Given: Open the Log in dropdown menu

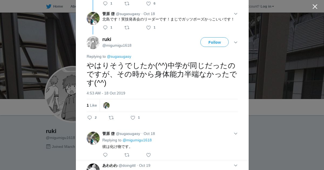Looking at the screenshot, I should coord(267,6).
